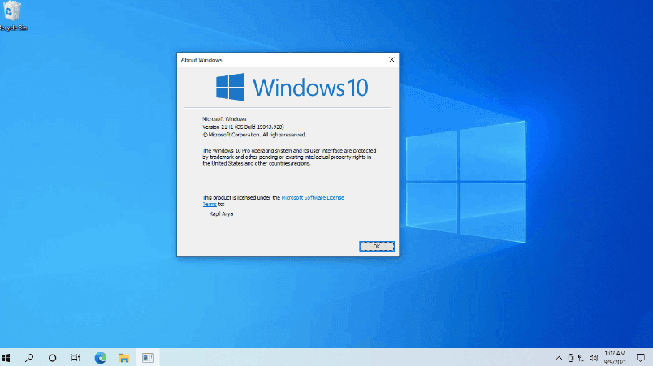This screenshot has height=366, width=653.
Task: Open the Windows Start menu
Action: tap(6, 358)
